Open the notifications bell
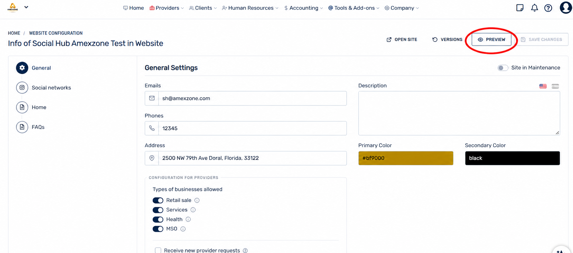The width and height of the screenshot is (573, 253). pos(534,8)
